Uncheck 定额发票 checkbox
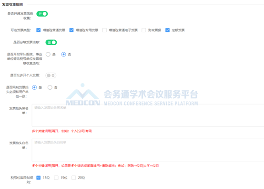264x189 pixels. pyautogui.click(x=167, y=30)
